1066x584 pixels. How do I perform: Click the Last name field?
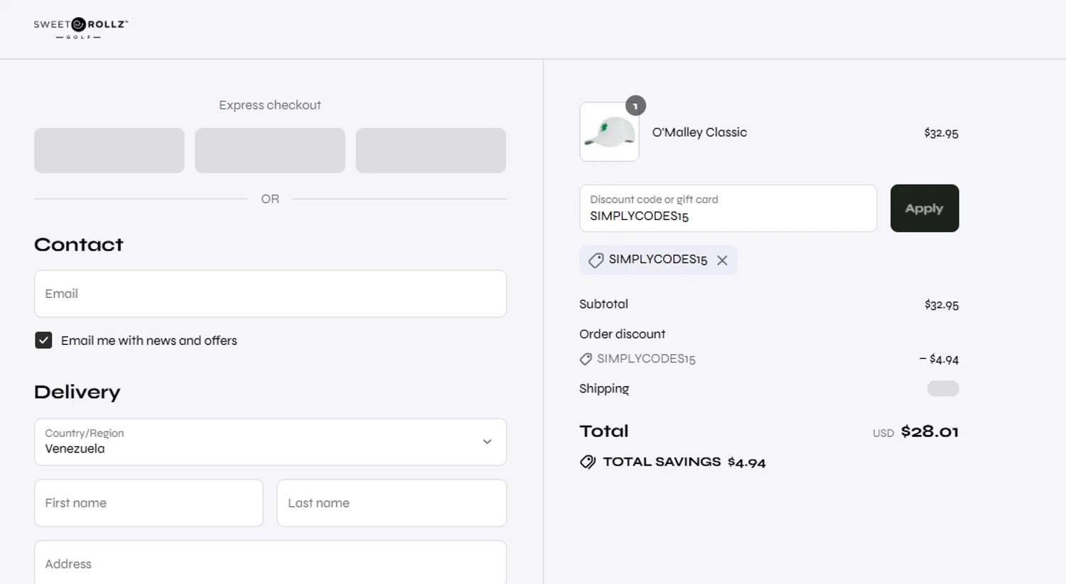point(392,503)
